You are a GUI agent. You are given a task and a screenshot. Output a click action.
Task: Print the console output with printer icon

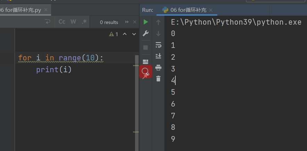pos(158,67)
